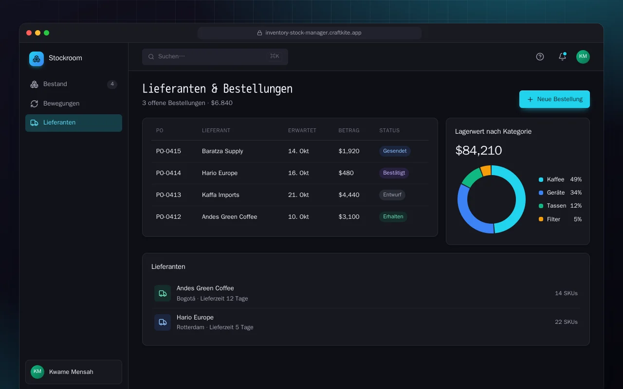This screenshot has height=389, width=623.
Task: Click the $4,440 amount cell
Action: tap(349, 195)
